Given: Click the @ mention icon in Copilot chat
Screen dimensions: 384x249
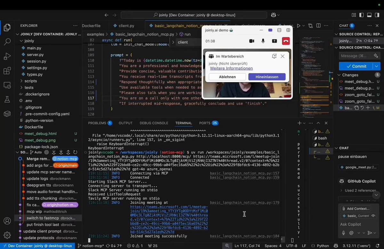Looking at the screenshot, I should pyautogui.click(x=351, y=233).
